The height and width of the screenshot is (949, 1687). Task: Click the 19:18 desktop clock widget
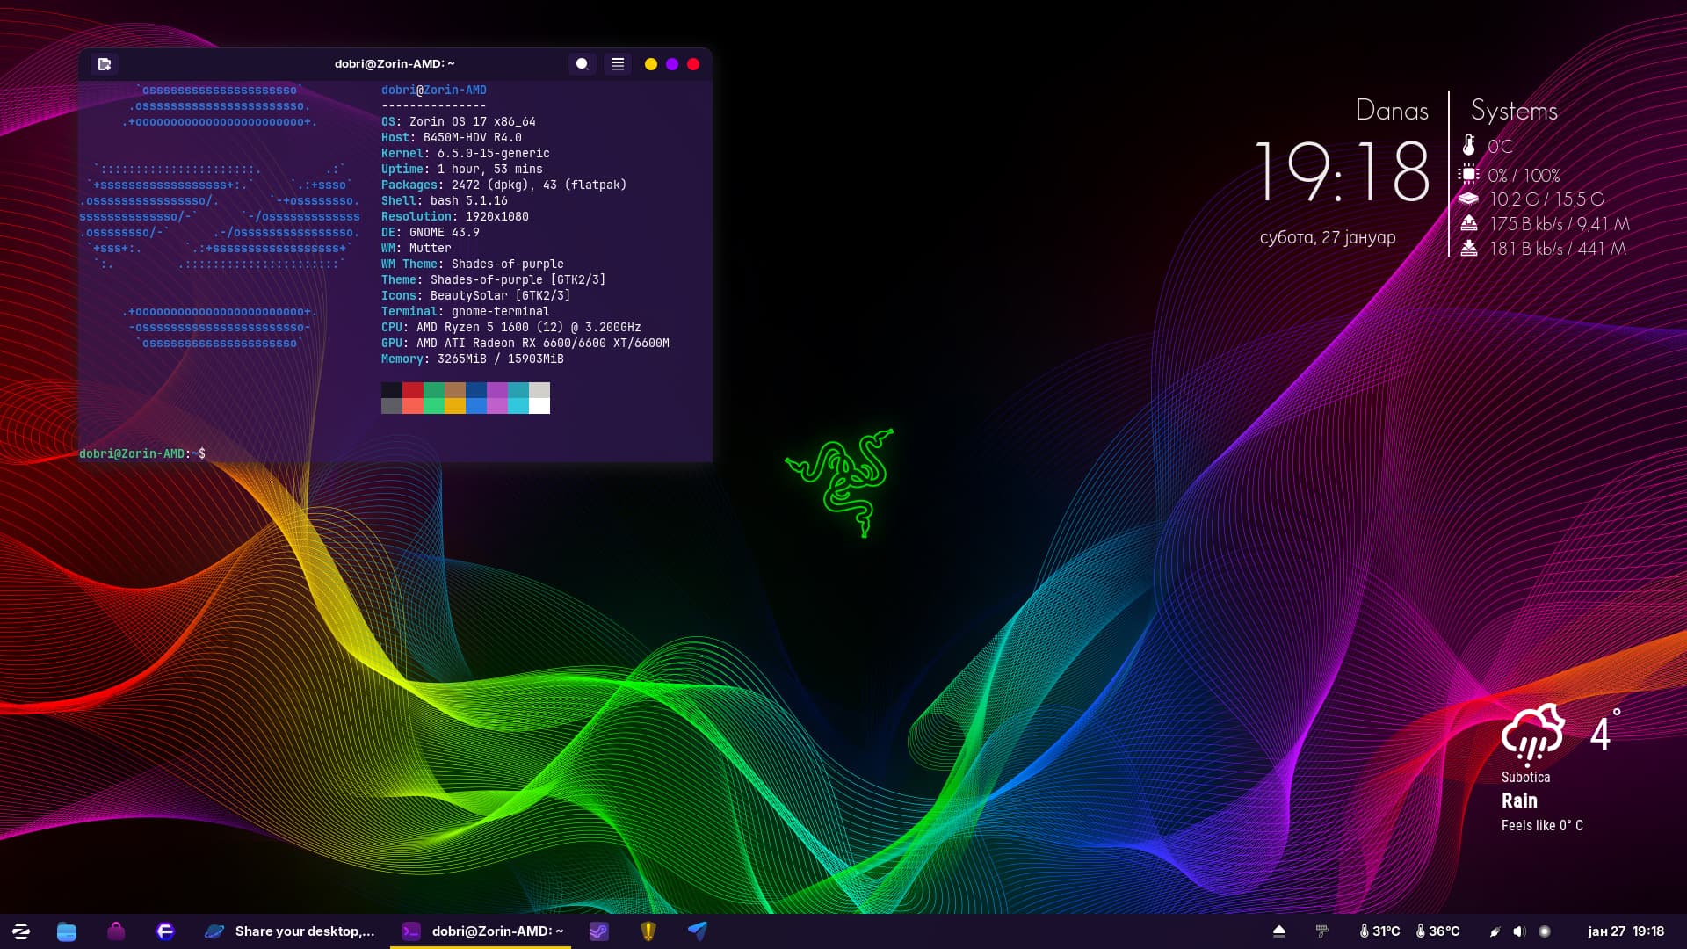click(1343, 173)
